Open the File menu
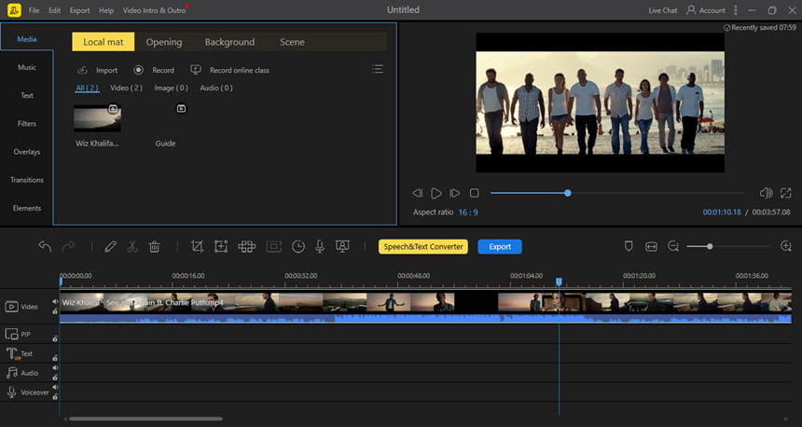Screen dimensions: 802x427 pos(34,10)
